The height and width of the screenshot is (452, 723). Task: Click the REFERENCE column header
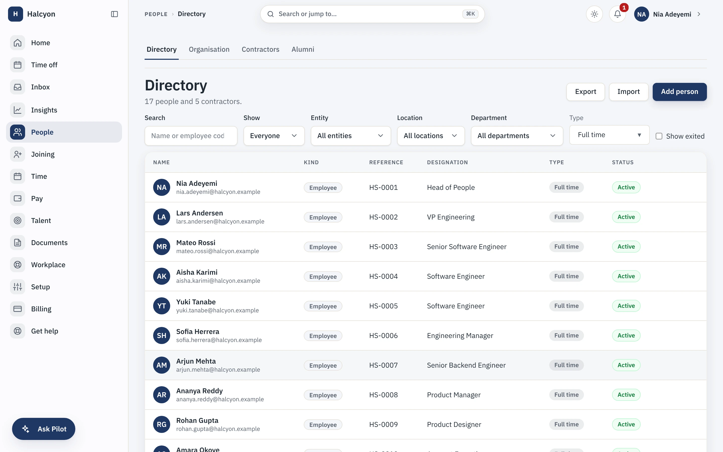[x=386, y=162]
